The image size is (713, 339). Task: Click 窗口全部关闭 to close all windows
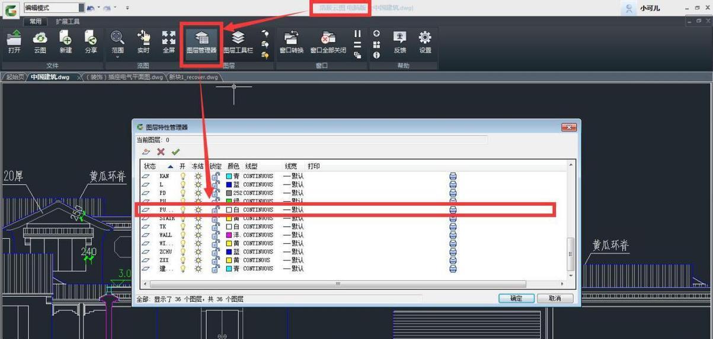[x=328, y=42]
